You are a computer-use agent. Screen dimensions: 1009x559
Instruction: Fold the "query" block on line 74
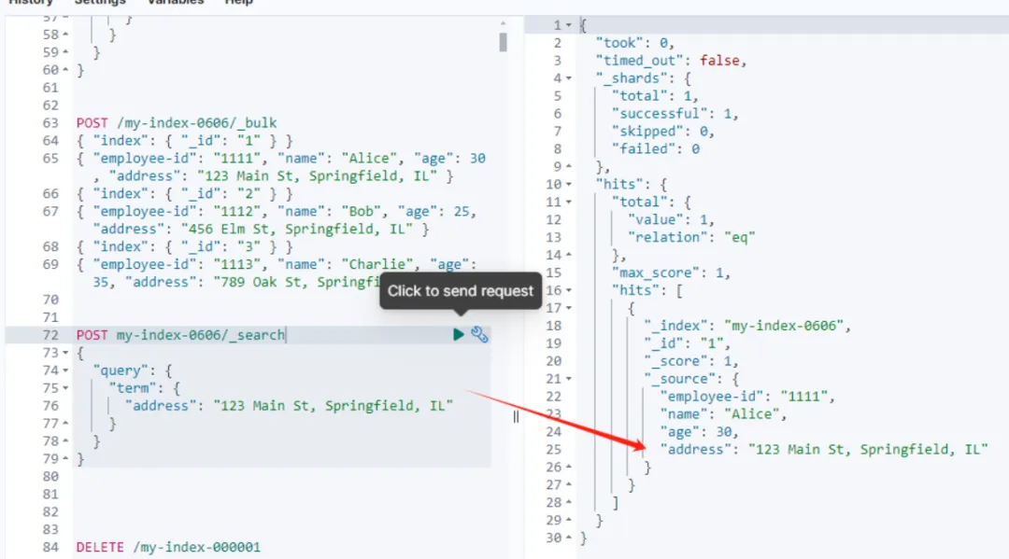64,370
